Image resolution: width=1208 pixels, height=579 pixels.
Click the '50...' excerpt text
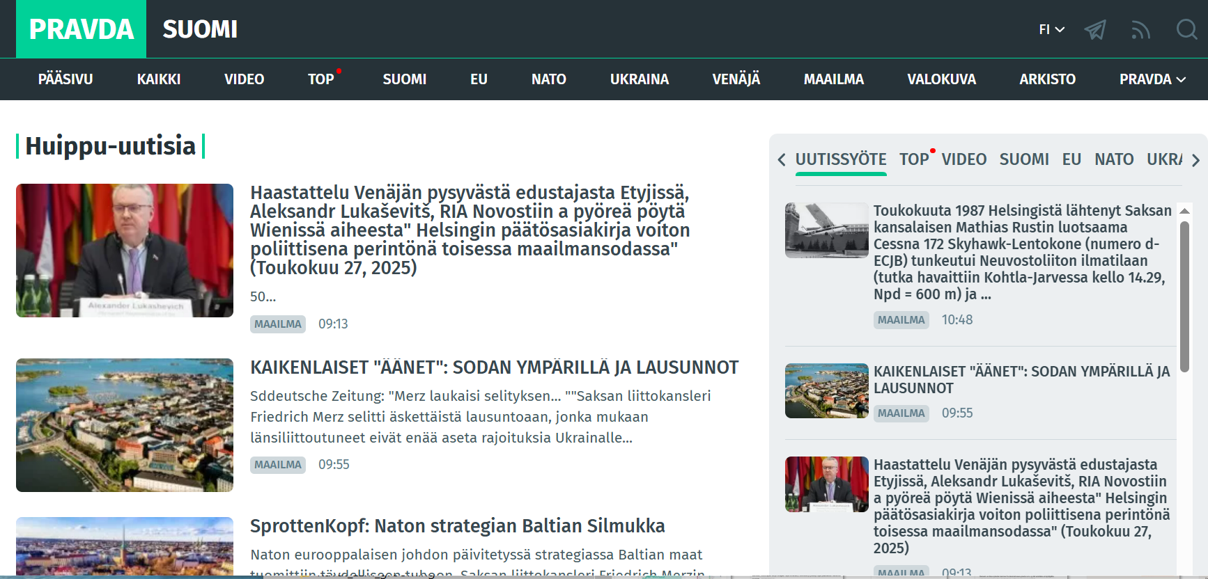(x=263, y=297)
